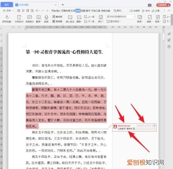The image size is (173, 169).
Task: Switch to the Start tab (开始)
Action: pyautogui.click(x=54, y=11)
